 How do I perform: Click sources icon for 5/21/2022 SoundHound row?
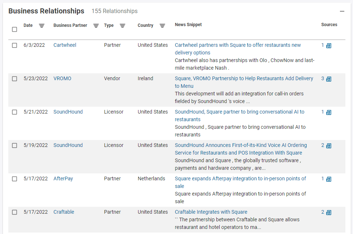click(x=329, y=112)
